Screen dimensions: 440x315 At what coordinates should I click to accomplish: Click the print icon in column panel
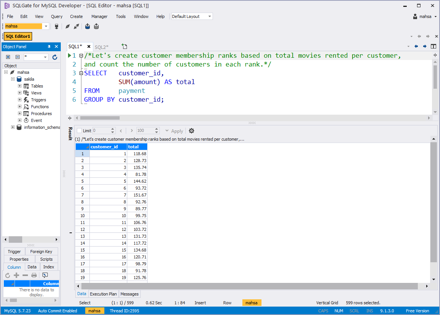pyautogui.click(x=34, y=276)
